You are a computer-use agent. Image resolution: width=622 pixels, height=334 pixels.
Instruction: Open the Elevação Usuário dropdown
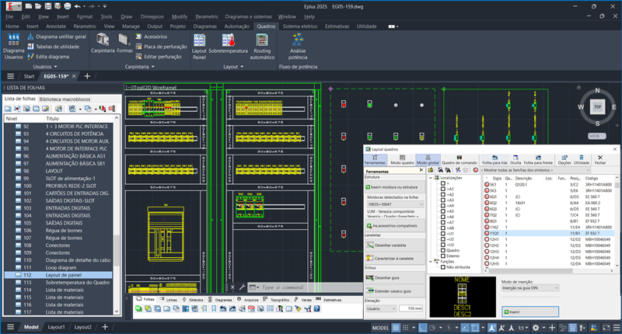(380, 308)
